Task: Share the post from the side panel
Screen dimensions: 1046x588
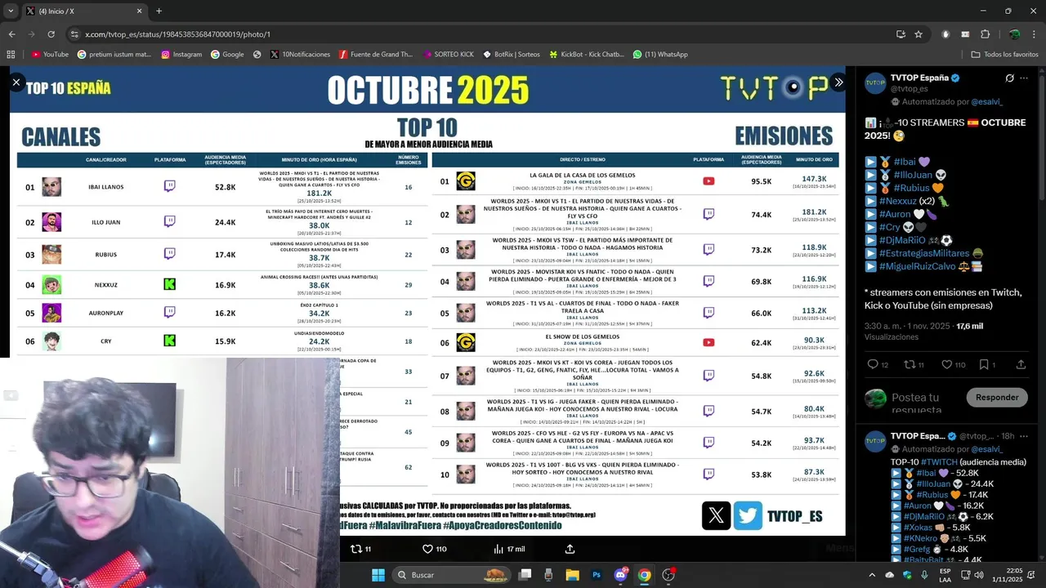Action: [x=1021, y=364]
